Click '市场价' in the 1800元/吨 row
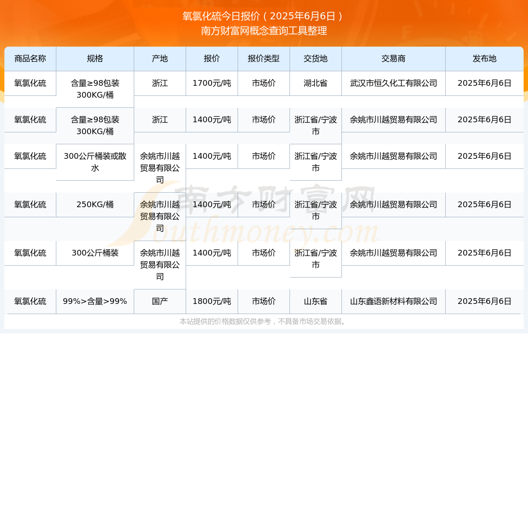The height and width of the screenshot is (530, 528). pyautogui.click(x=264, y=301)
